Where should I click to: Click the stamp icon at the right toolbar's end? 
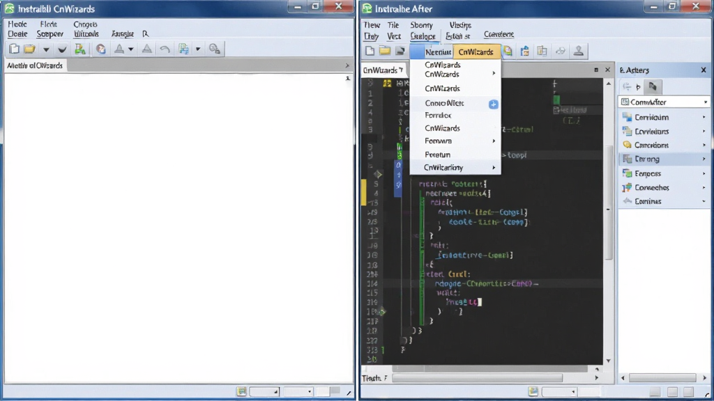point(578,52)
